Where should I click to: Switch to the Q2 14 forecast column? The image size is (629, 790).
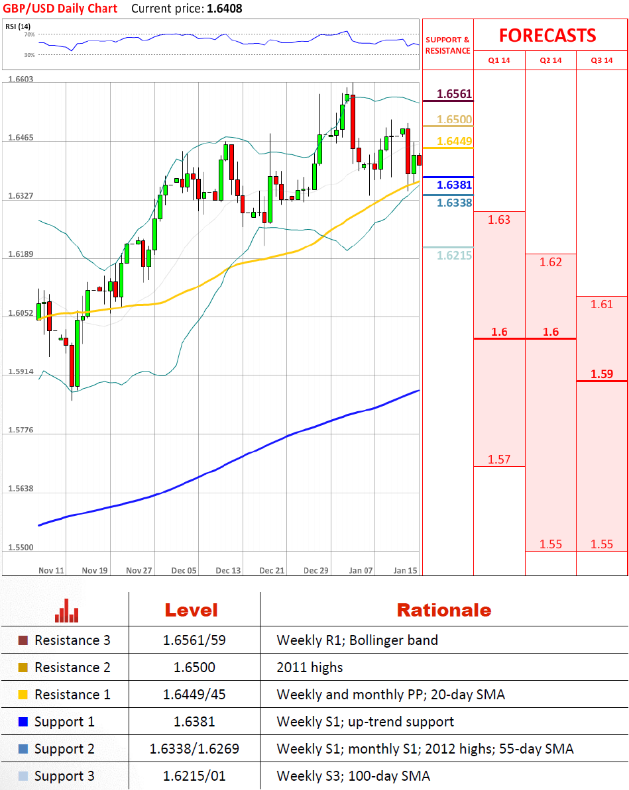click(551, 60)
